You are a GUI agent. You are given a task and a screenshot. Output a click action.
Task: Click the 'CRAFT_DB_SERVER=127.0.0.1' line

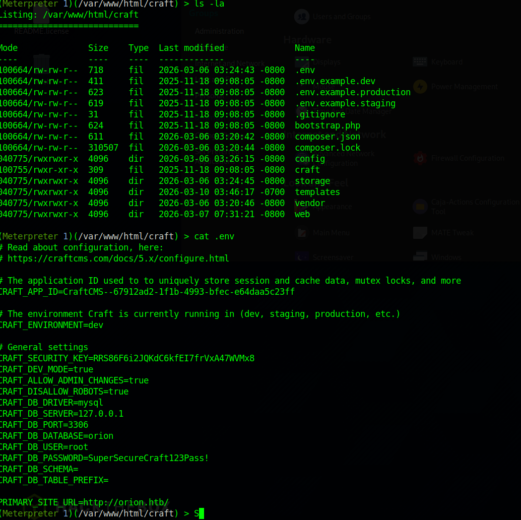(x=61, y=414)
